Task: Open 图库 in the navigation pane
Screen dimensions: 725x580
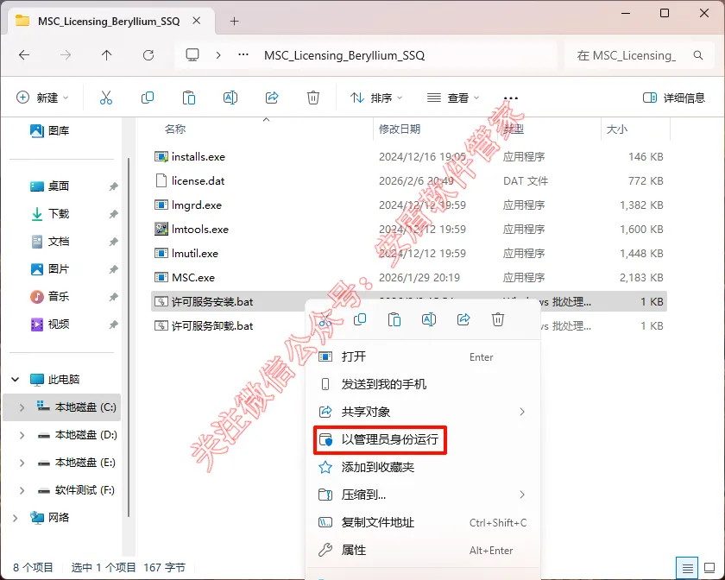Action: (49, 131)
